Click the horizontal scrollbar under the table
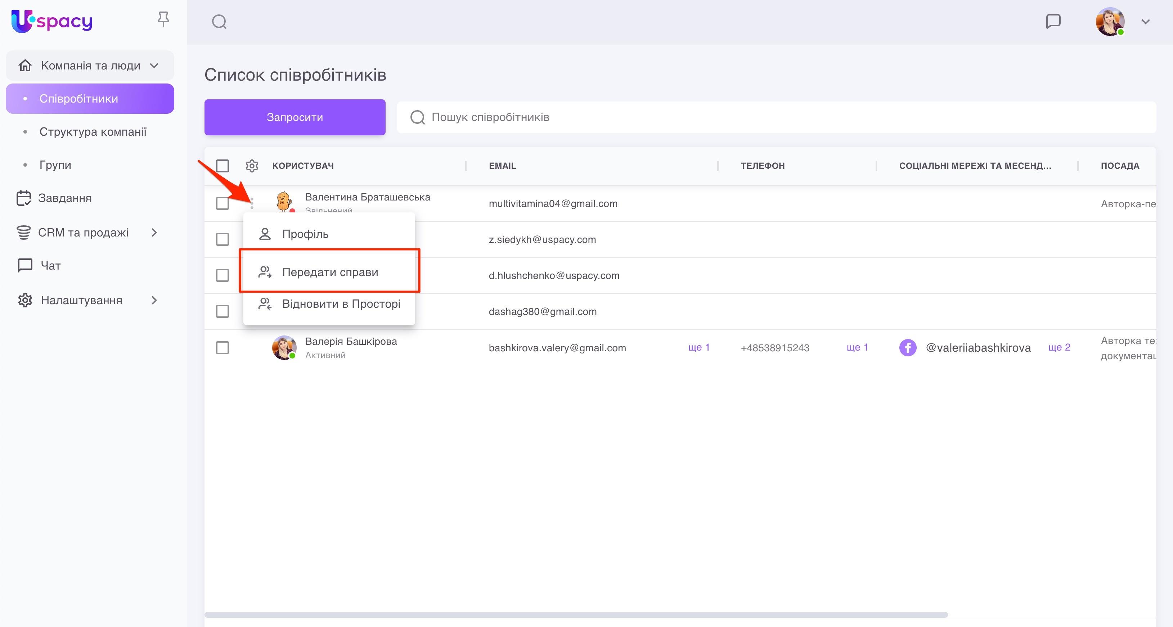The width and height of the screenshot is (1173, 627). 576,615
